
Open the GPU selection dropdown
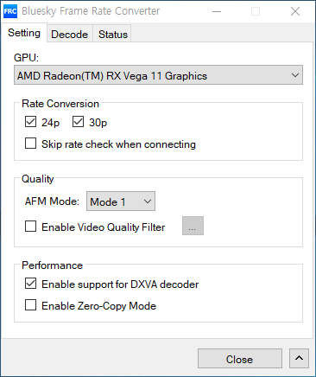(158, 75)
